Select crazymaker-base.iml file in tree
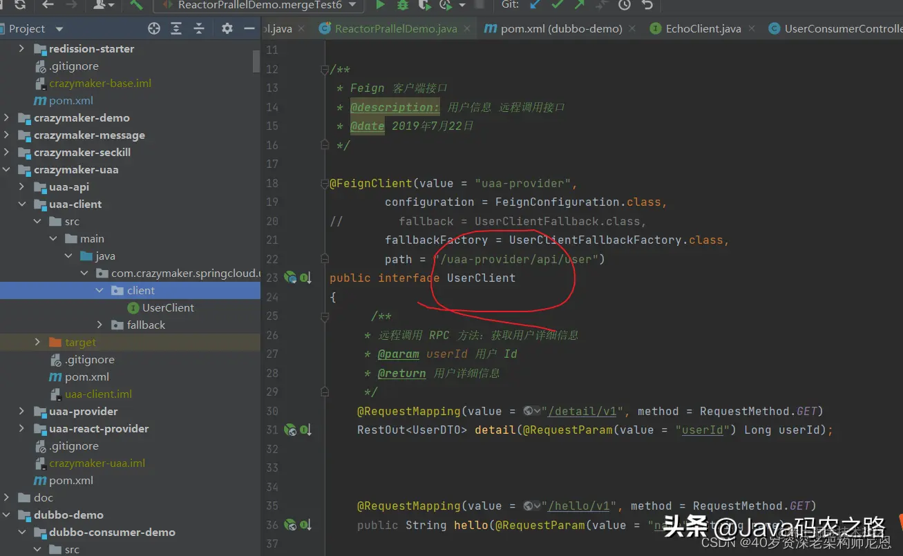This screenshot has width=903, height=556. 99,84
